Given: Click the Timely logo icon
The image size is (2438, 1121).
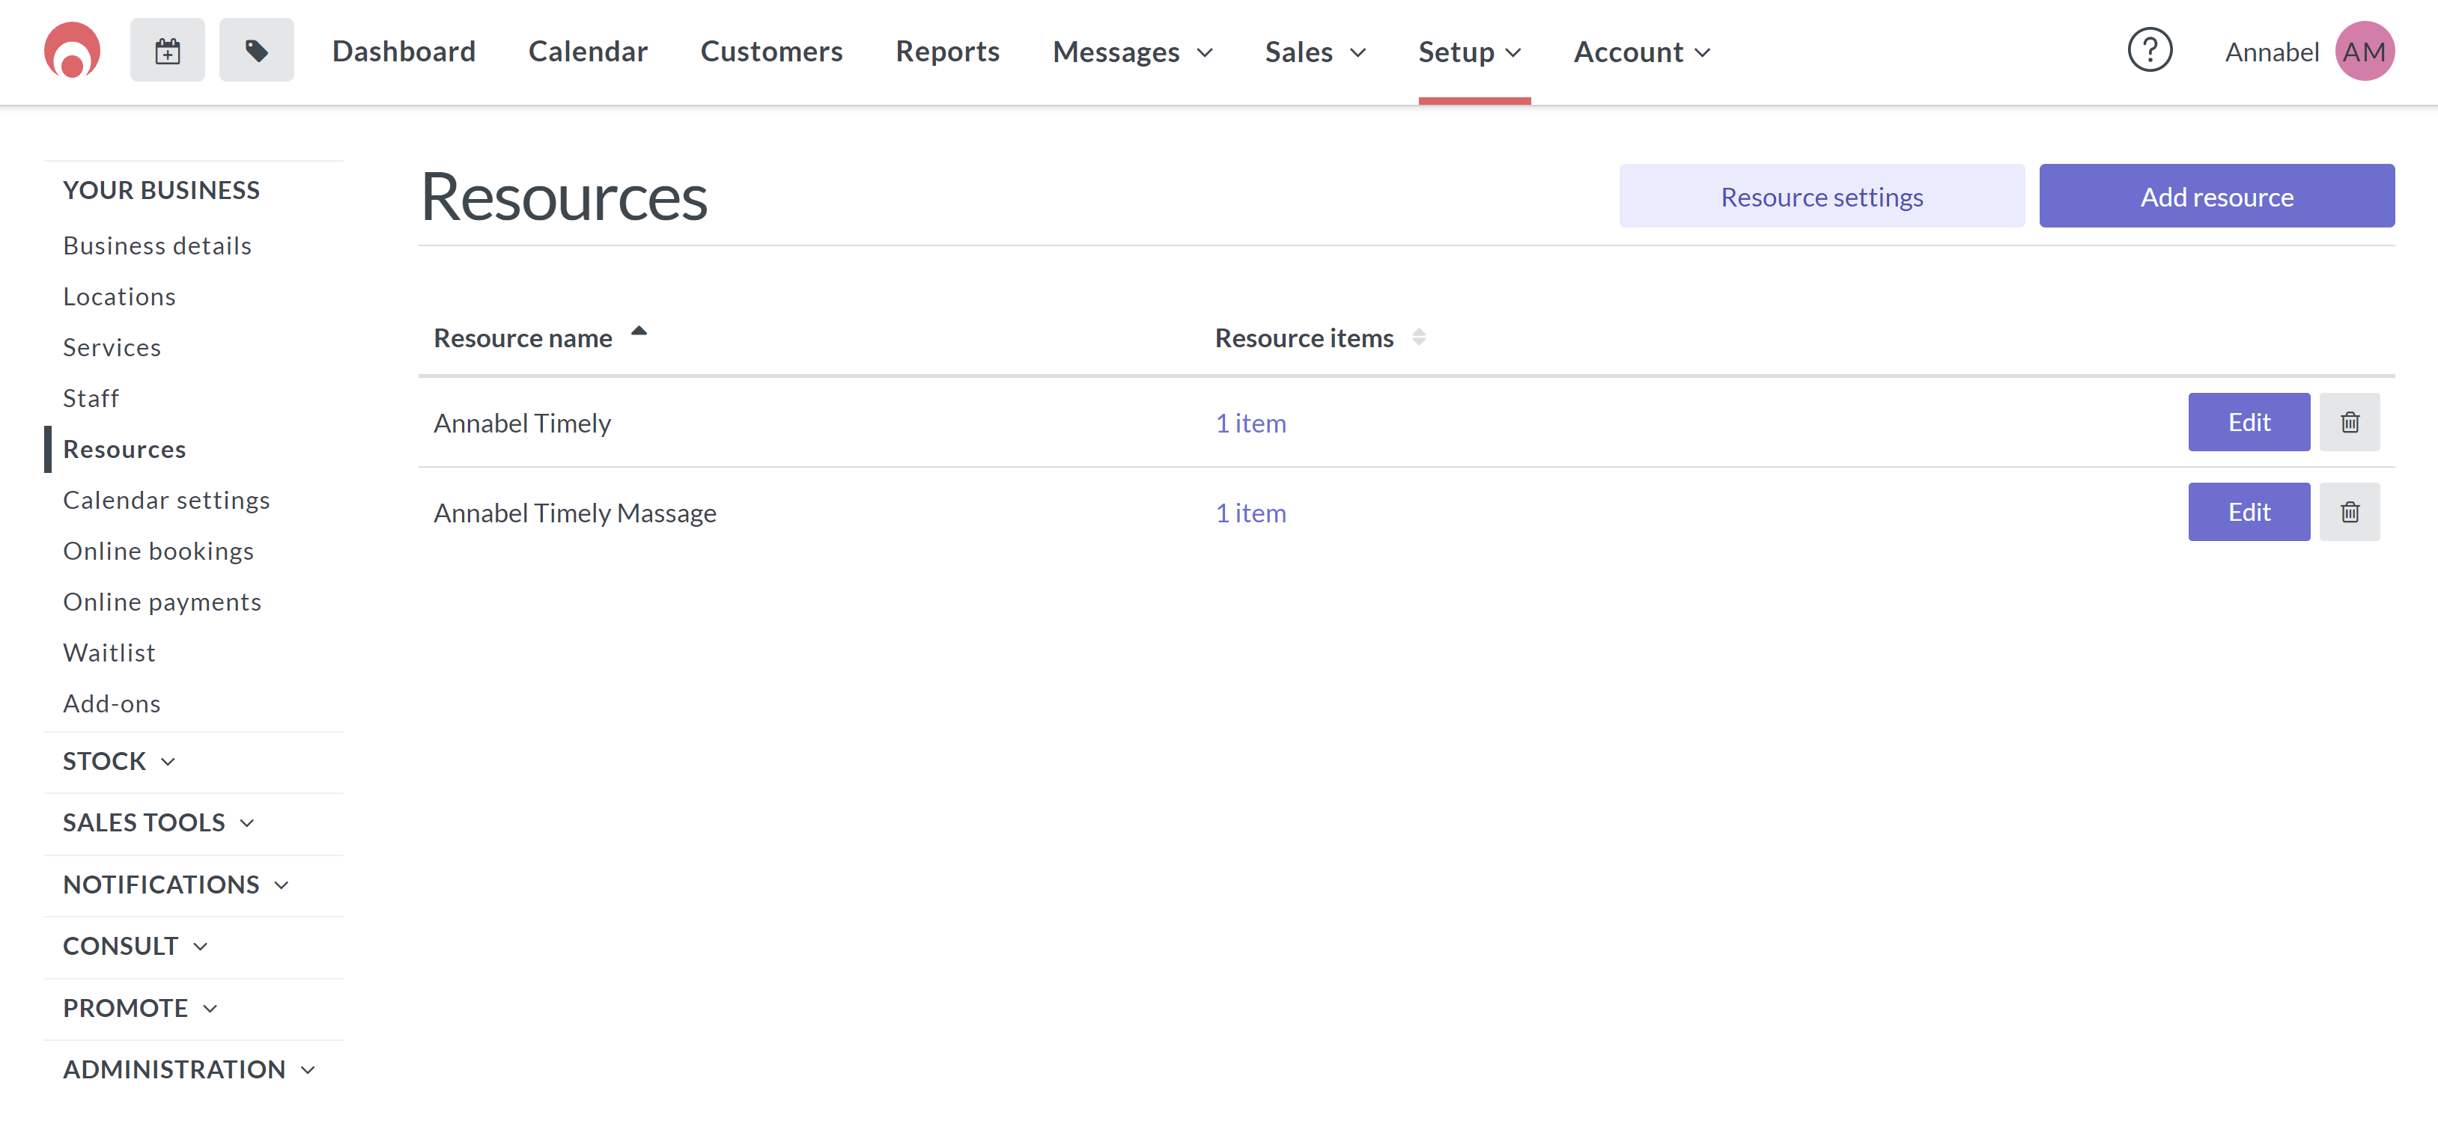Looking at the screenshot, I should (72, 50).
